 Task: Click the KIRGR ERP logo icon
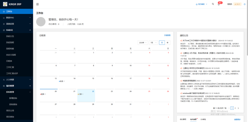pos(5,4)
